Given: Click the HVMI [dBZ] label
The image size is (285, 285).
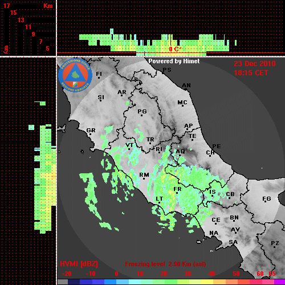Looking at the screenshot, I should tap(79, 264).
